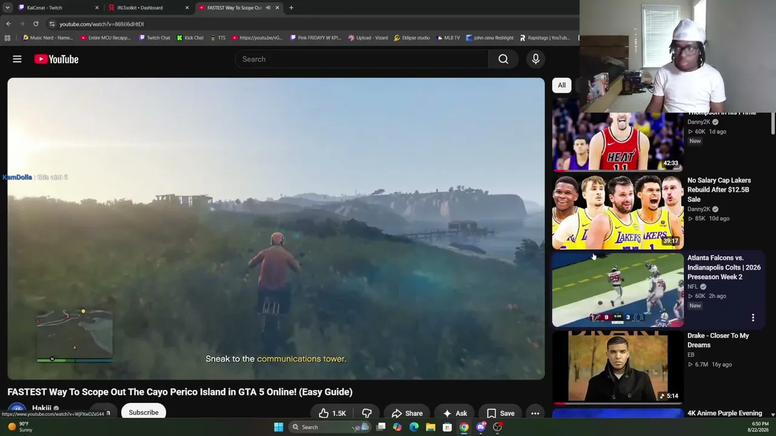The width and height of the screenshot is (776, 436).
Task: Open the Entire MCU Recap bookmark
Action: point(105,38)
